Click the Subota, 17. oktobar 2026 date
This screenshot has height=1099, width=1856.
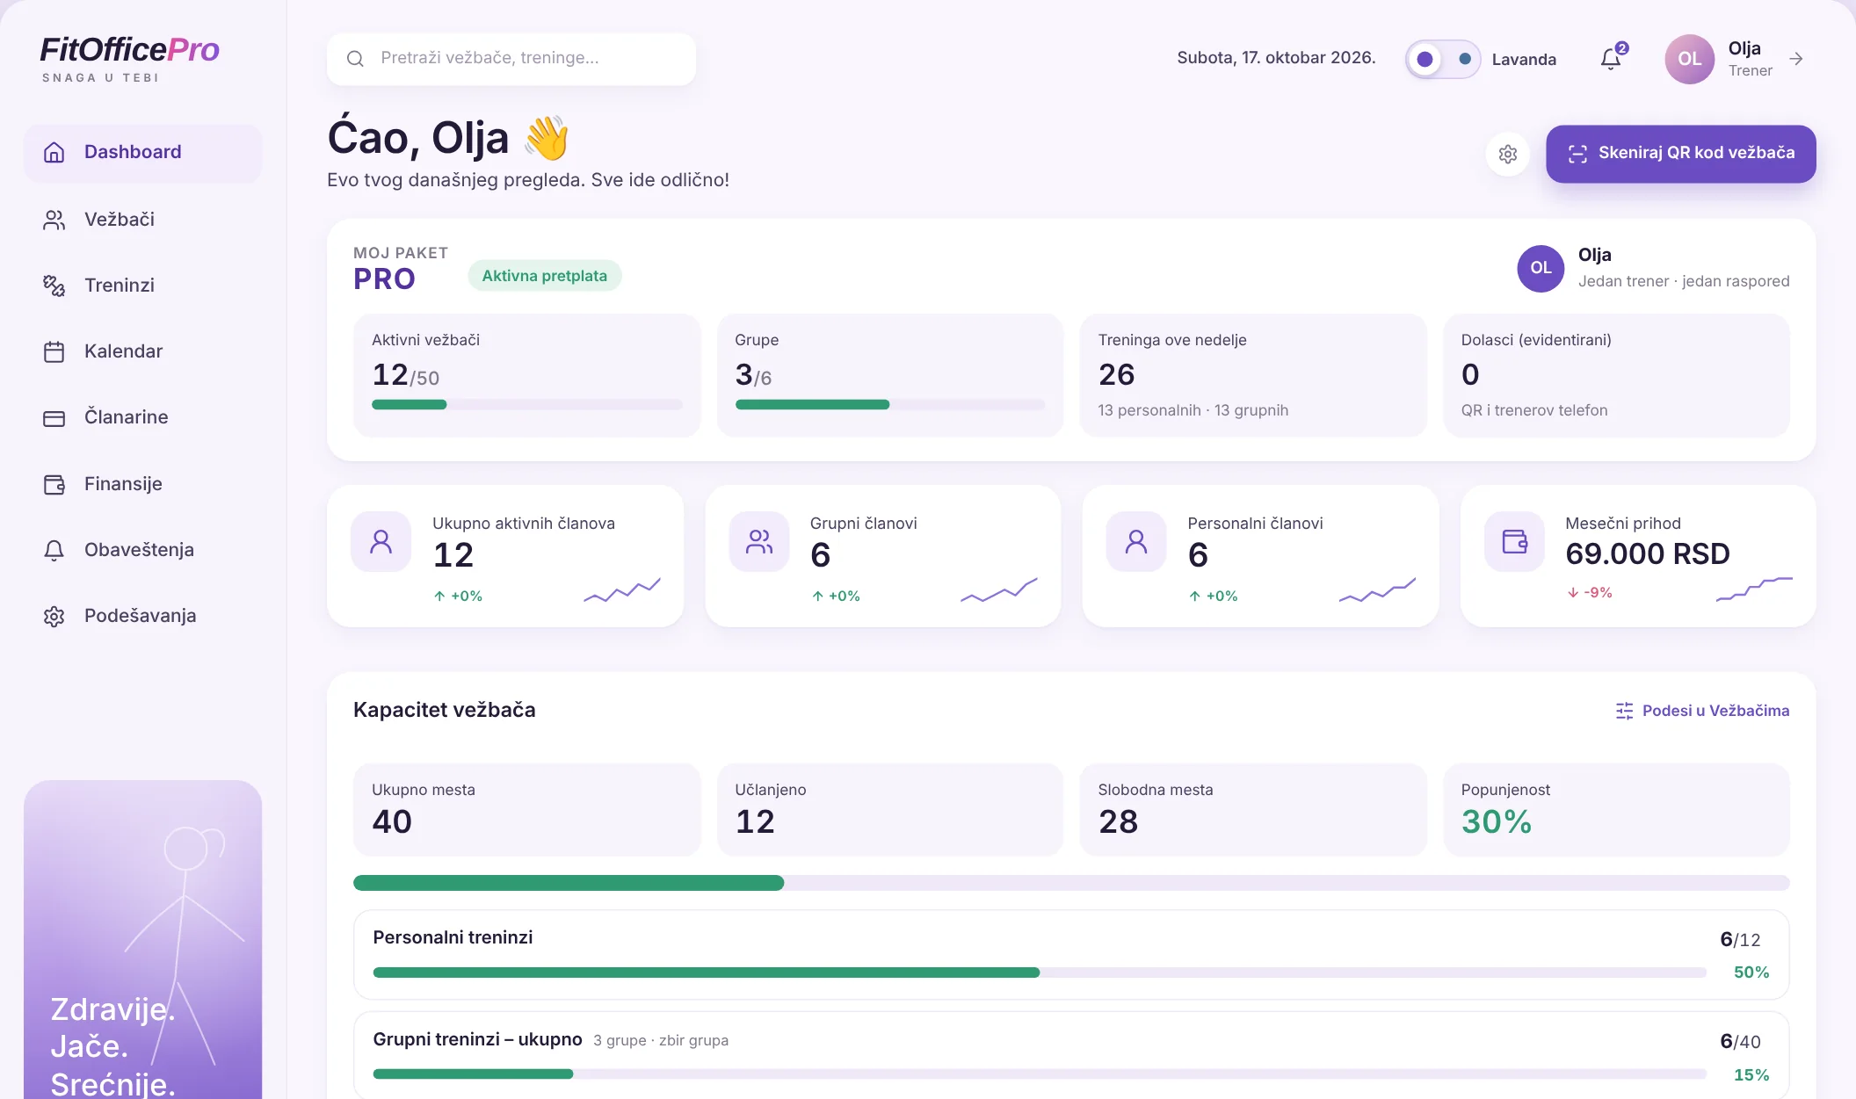pos(1276,58)
